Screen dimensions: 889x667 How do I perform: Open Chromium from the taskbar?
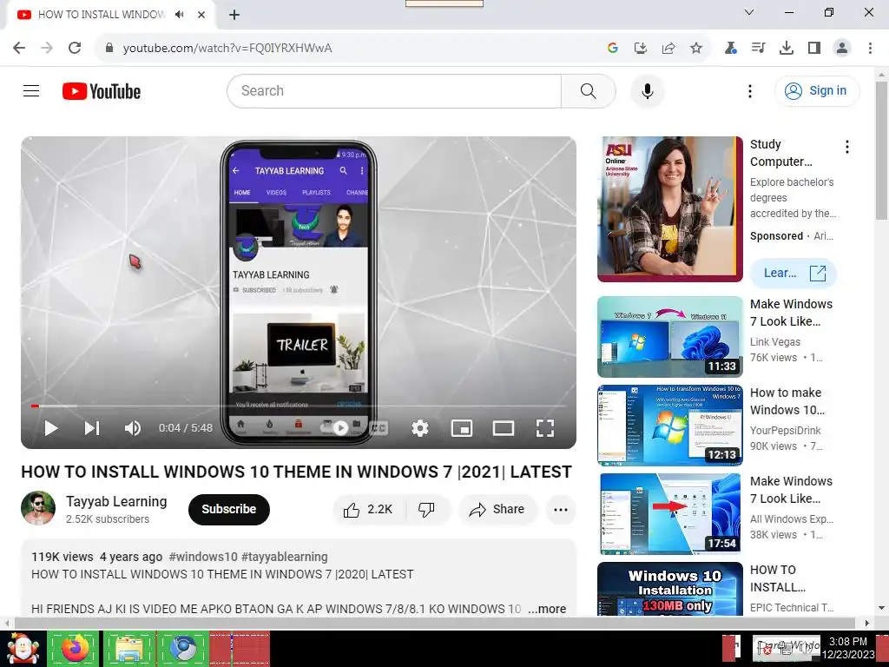(182, 648)
